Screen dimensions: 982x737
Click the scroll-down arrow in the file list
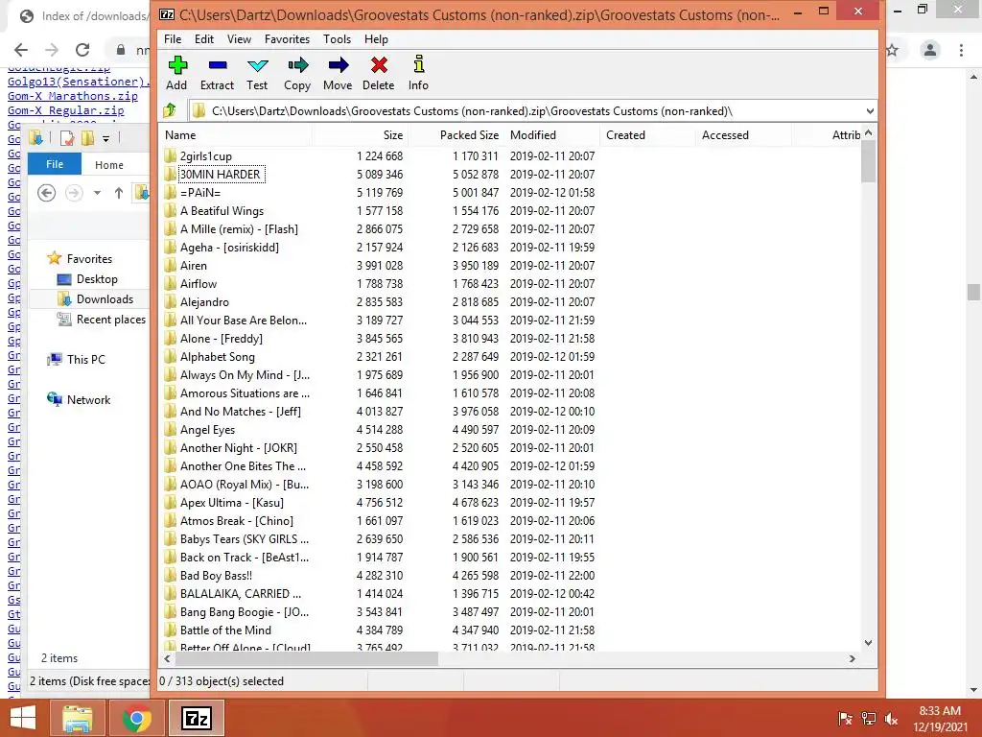click(868, 642)
